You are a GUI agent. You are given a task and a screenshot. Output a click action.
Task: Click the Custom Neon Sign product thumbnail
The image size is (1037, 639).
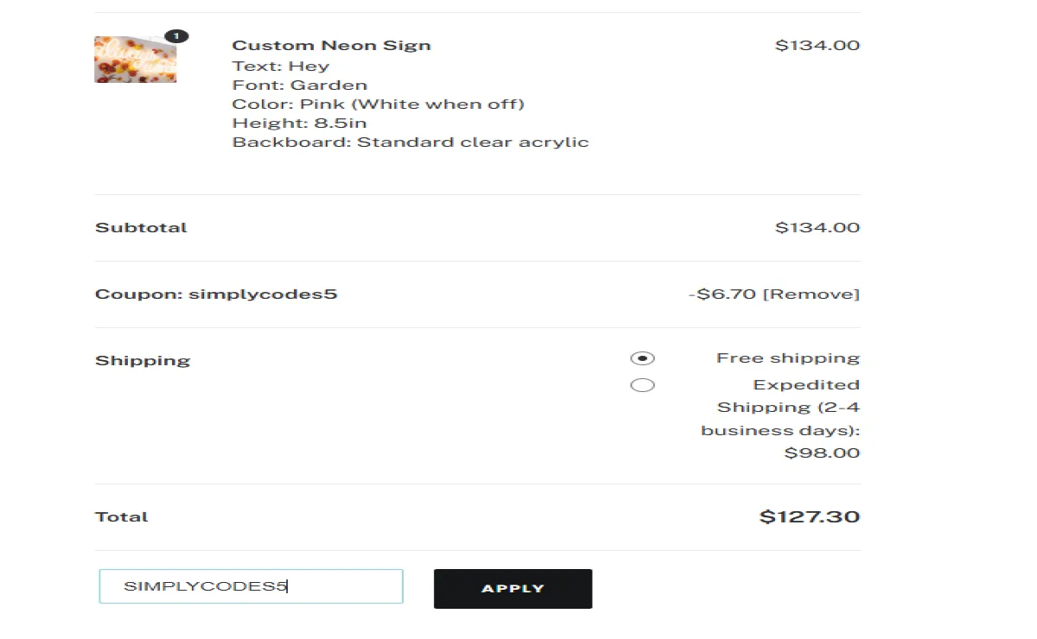point(134,60)
